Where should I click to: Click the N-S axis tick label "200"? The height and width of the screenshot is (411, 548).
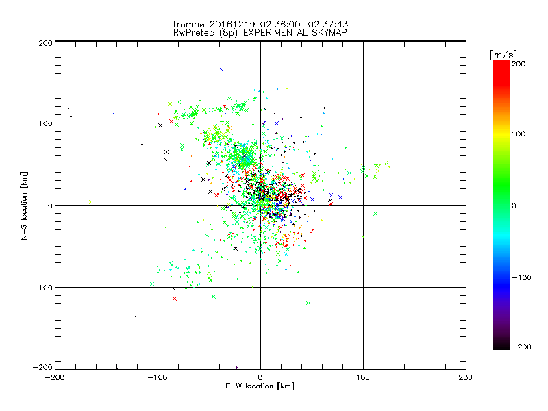click(45, 43)
